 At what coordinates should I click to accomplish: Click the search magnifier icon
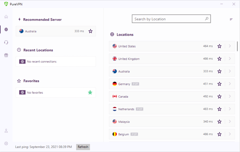pyautogui.click(x=207, y=19)
